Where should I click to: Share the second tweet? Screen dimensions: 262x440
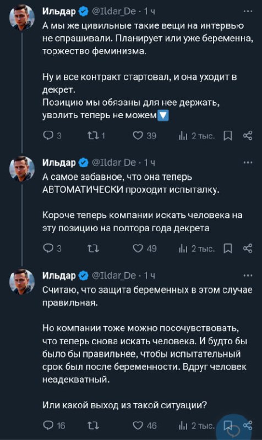pos(248,249)
